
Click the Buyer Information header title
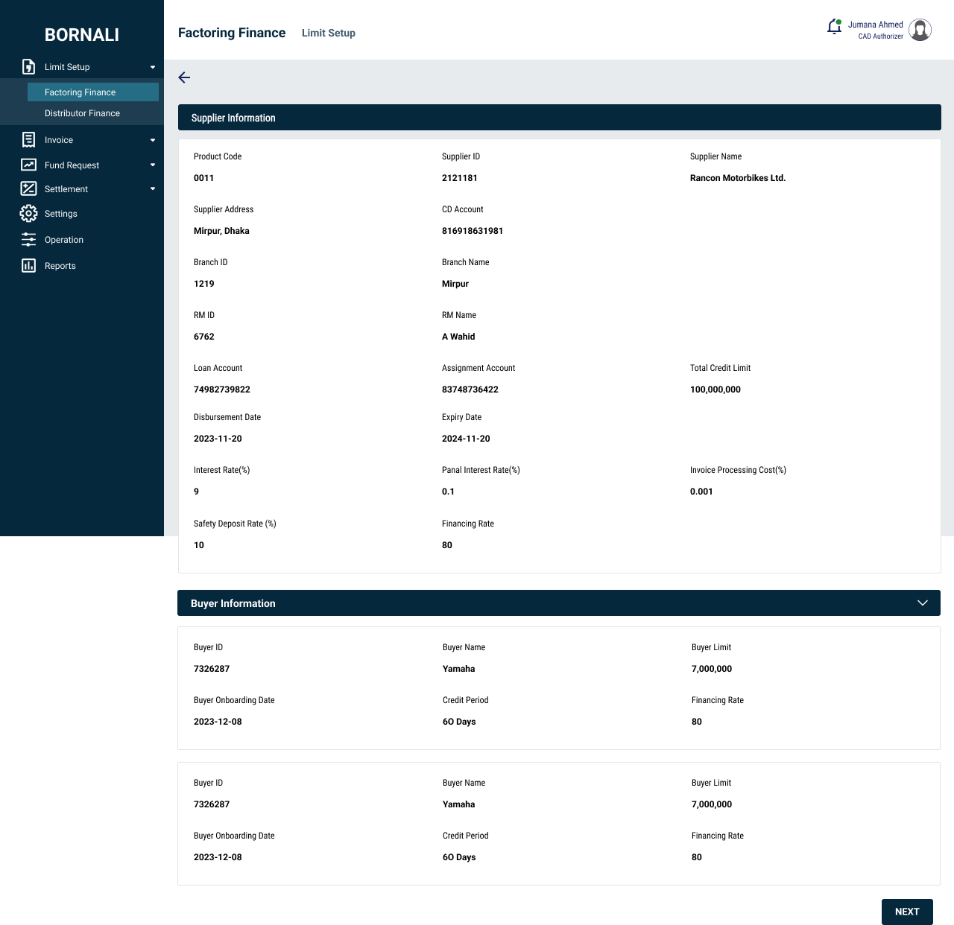pyautogui.click(x=233, y=603)
